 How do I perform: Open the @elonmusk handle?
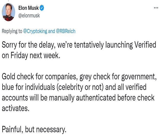click(29, 15)
